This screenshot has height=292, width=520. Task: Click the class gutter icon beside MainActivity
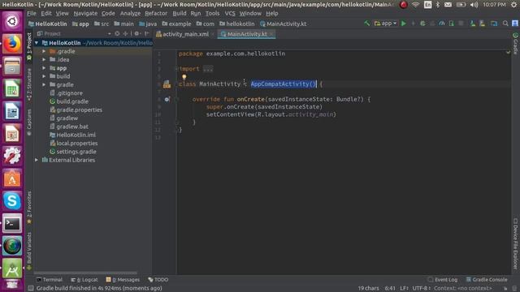(167, 84)
